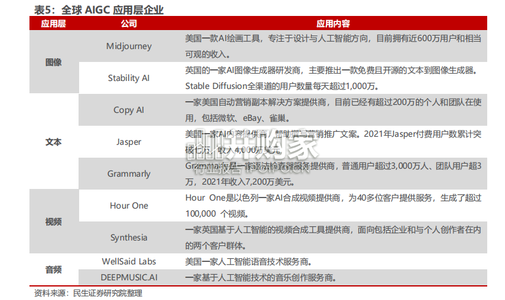
Task: Click the text 可观的收入。
Action: (208, 54)
